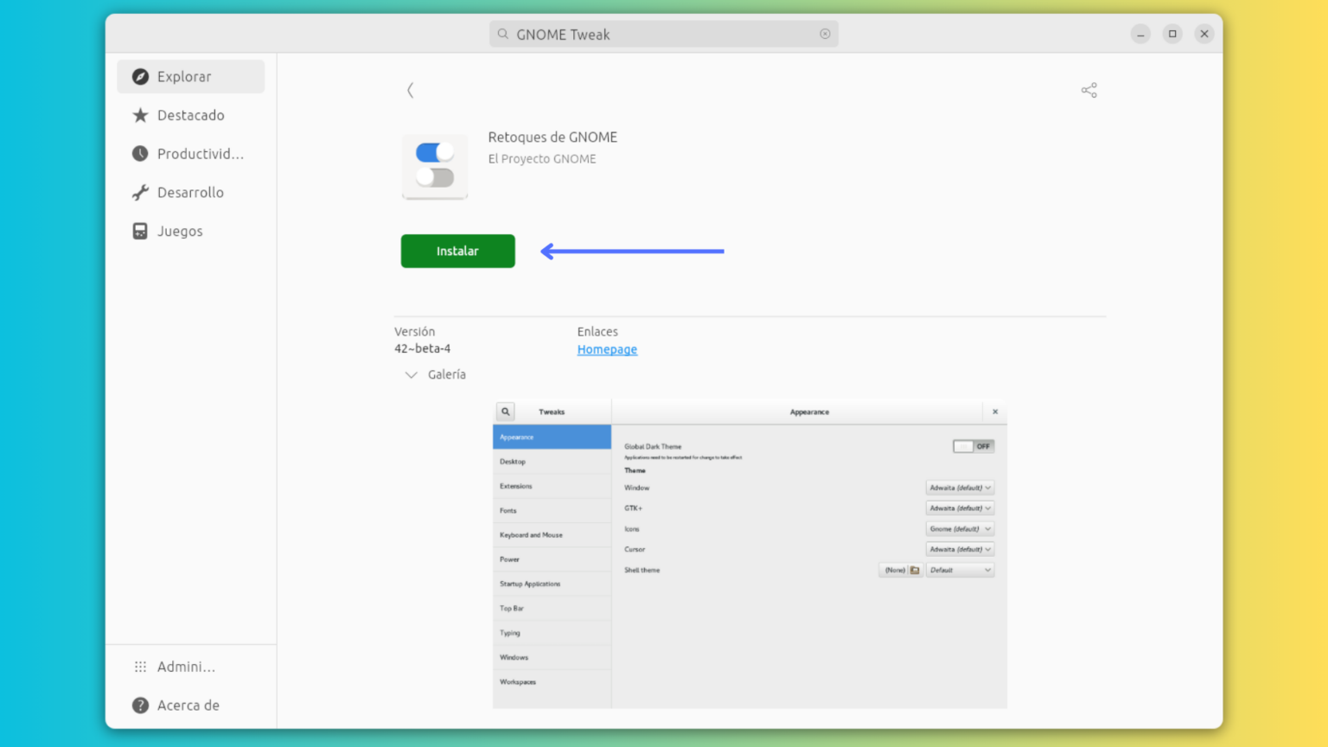Open the Icons Gnome dropdown in preview

click(x=960, y=528)
